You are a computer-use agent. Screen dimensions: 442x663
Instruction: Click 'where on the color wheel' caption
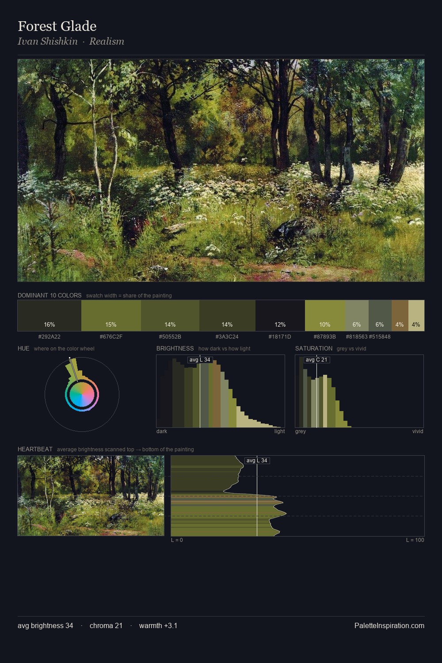coord(64,349)
